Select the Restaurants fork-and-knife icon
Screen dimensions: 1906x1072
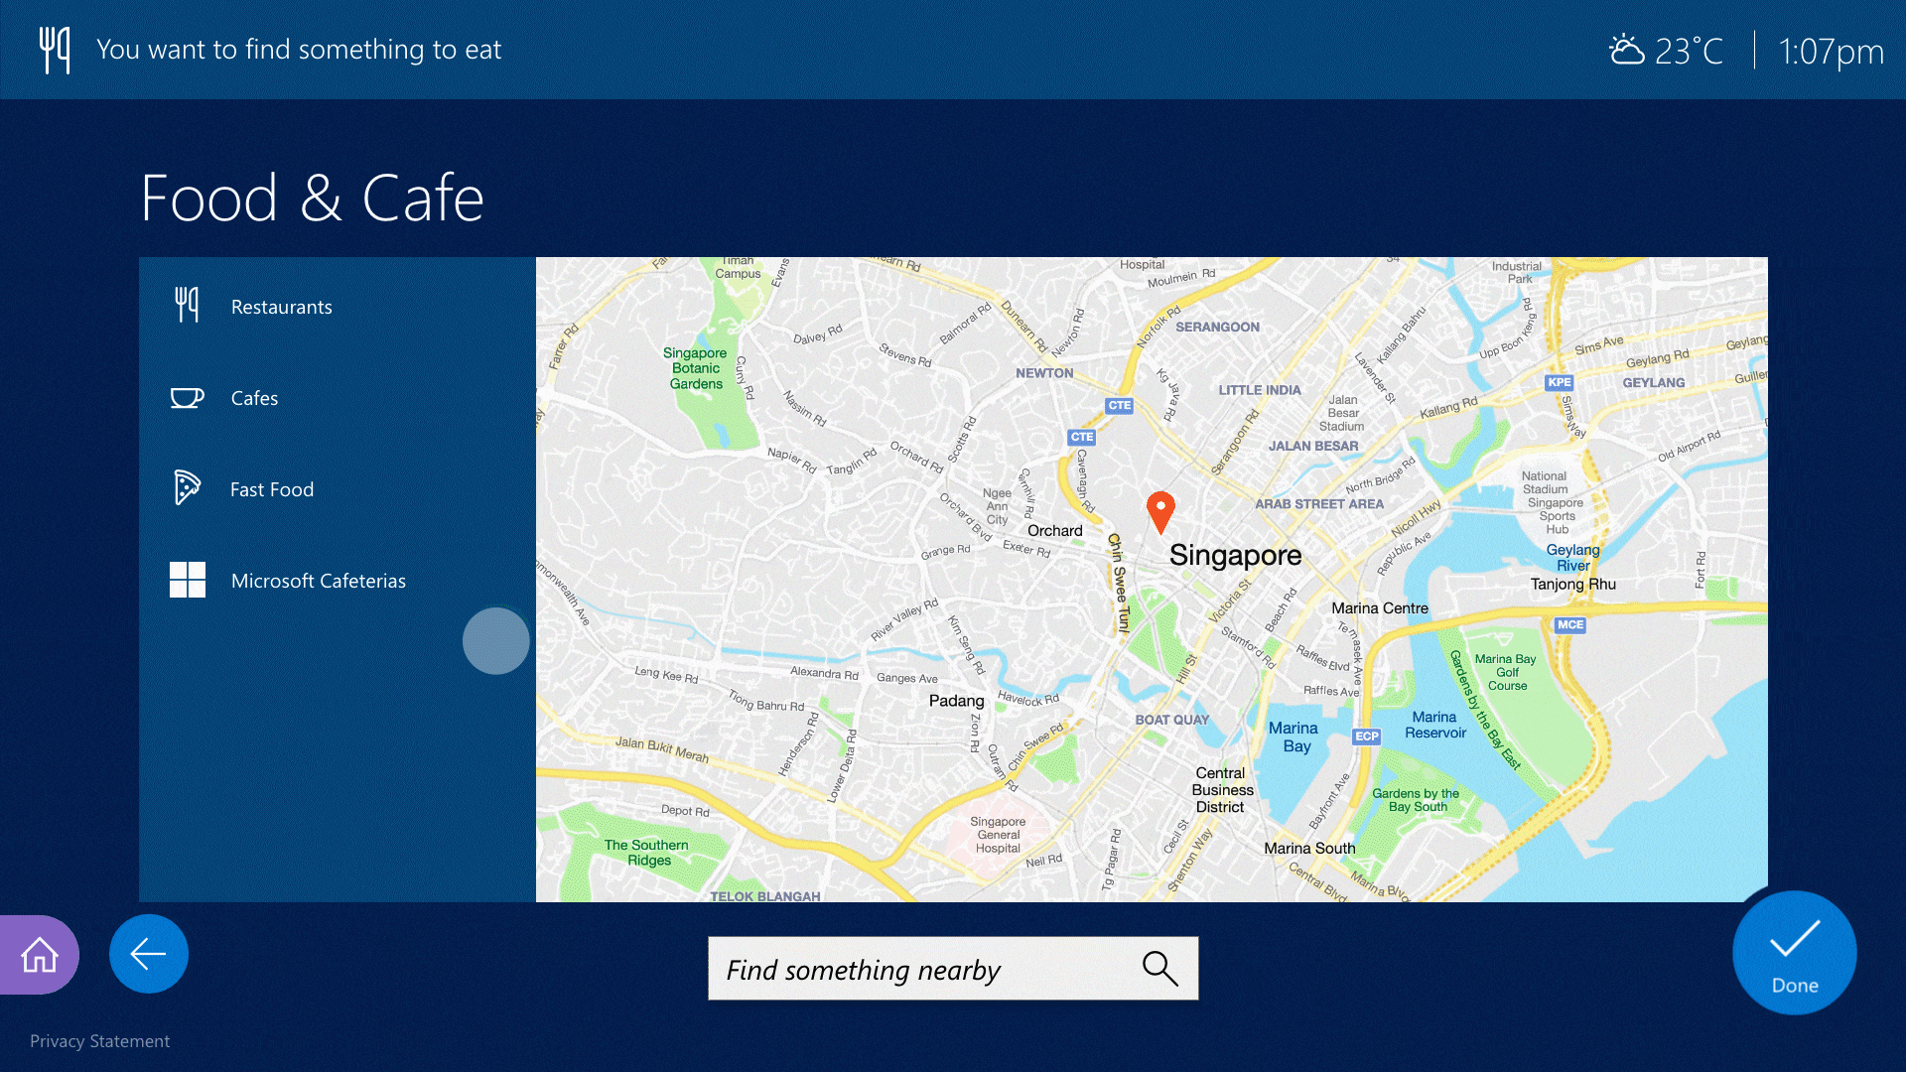coord(188,306)
